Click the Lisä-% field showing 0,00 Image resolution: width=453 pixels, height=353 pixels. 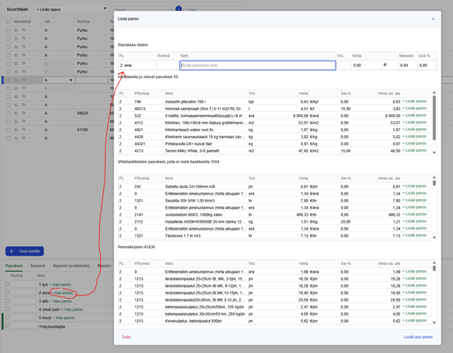(427, 66)
